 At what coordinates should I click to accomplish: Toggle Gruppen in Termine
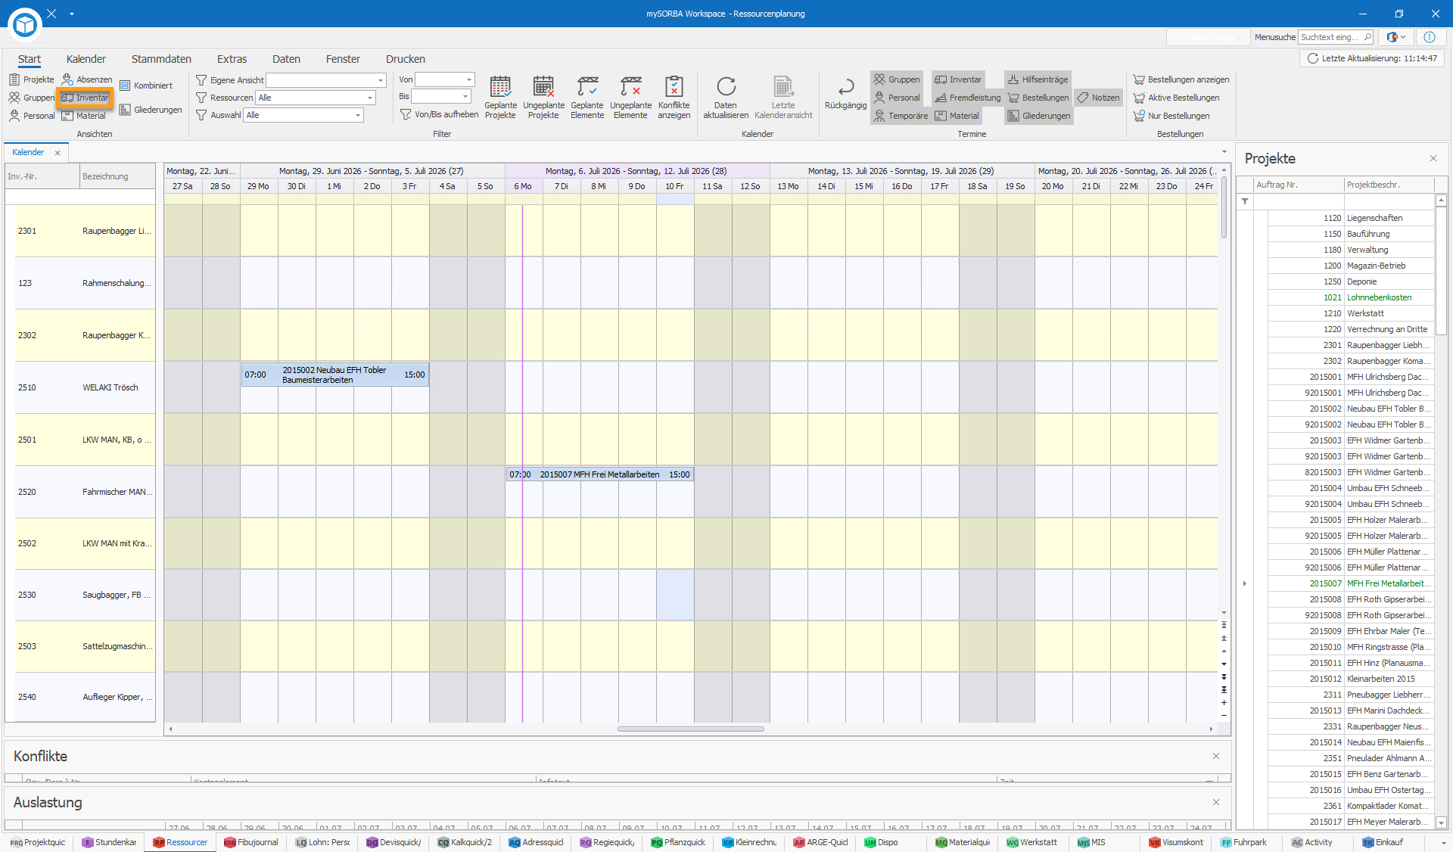pyautogui.click(x=897, y=79)
